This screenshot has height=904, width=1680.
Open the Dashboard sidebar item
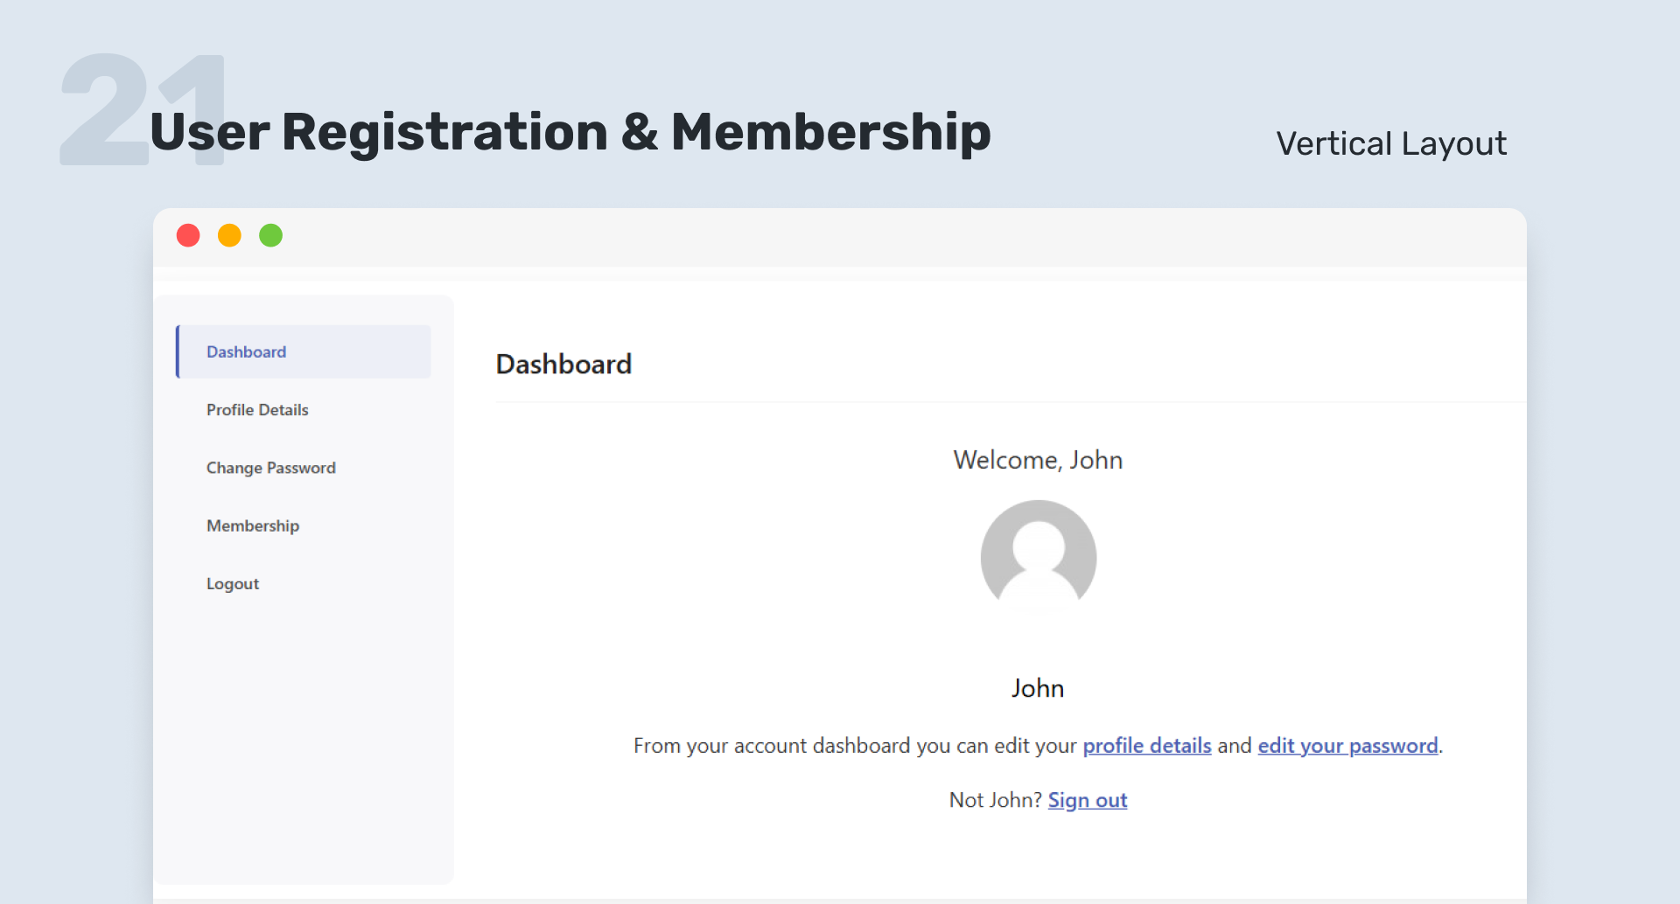[x=304, y=351]
